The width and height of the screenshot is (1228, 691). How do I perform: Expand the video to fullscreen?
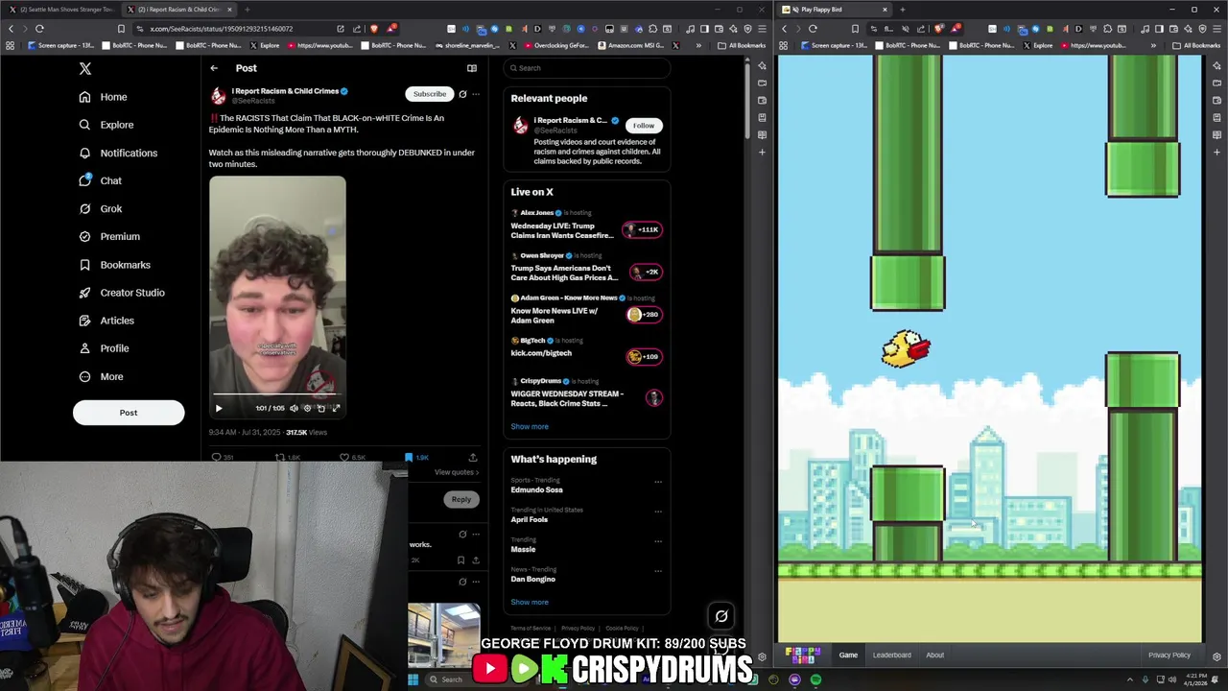[x=336, y=408]
